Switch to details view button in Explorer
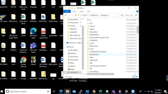Image resolution: width=168 pixels, height=94 pixels. 134,77
